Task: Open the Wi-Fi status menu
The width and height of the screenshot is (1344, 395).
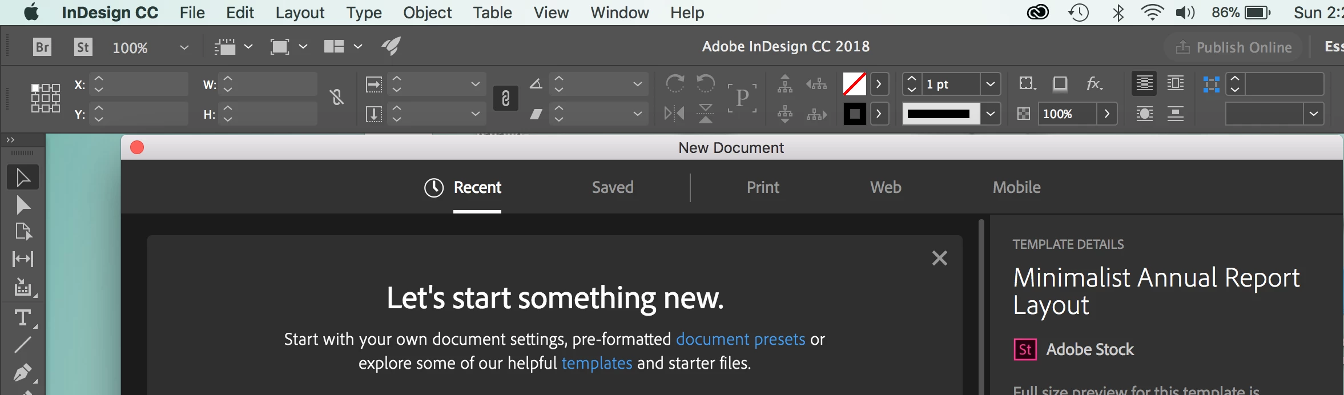Action: point(1153,13)
